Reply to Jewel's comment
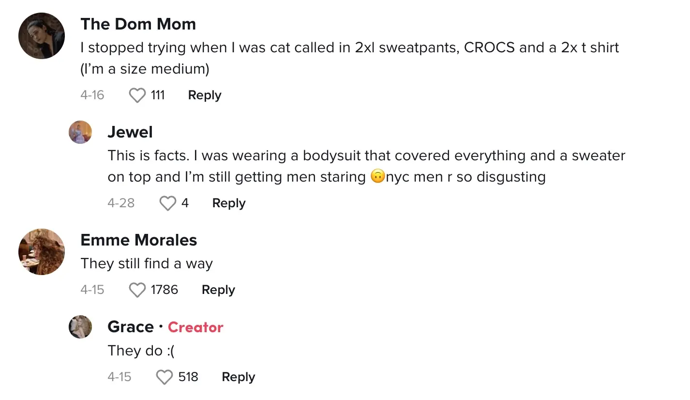The width and height of the screenshot is (690, 400). tap(228, 203)
